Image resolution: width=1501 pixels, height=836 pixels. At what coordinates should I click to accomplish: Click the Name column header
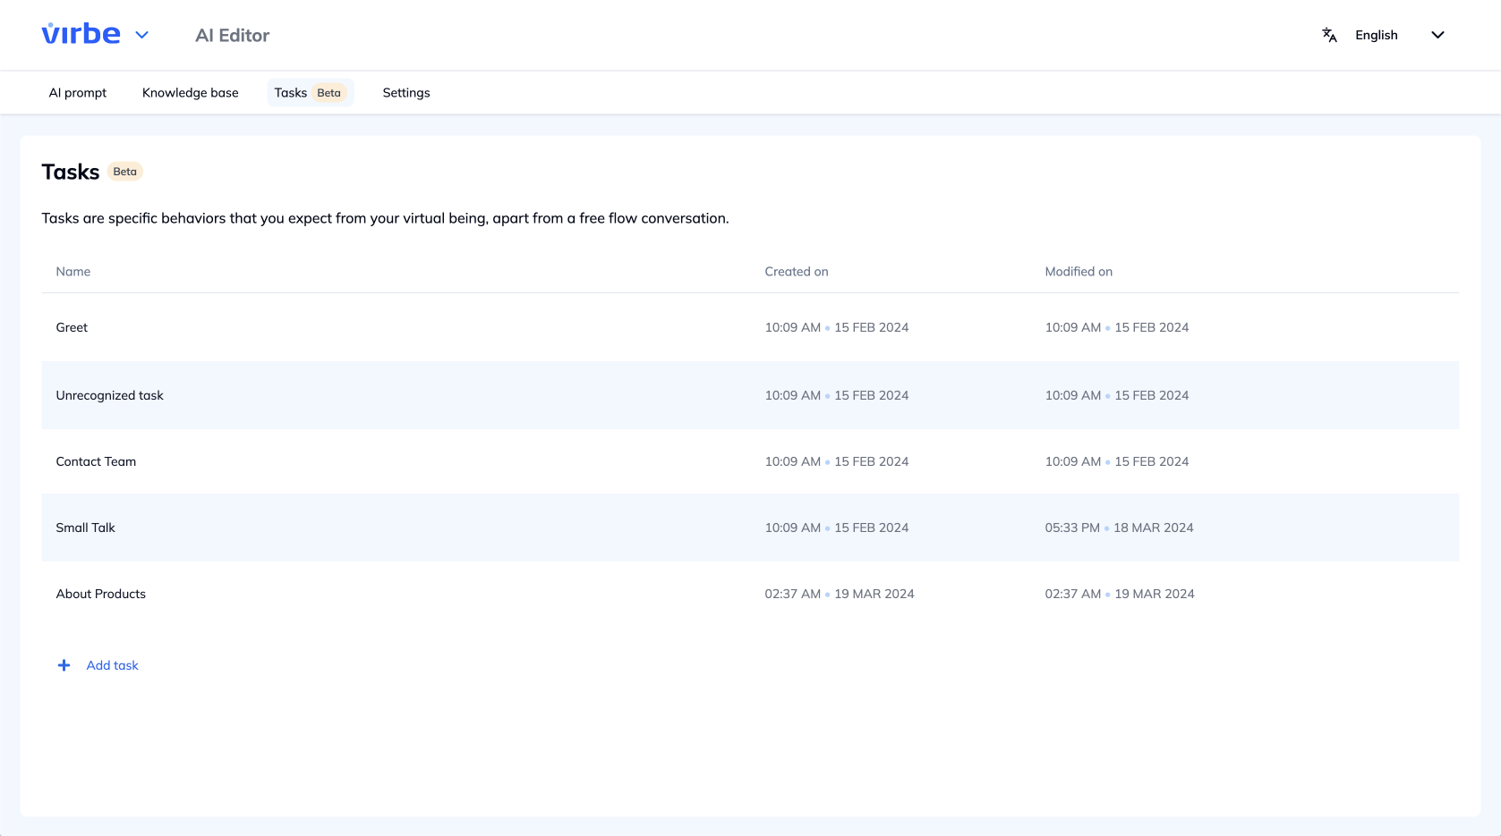[x=73, y=272]
